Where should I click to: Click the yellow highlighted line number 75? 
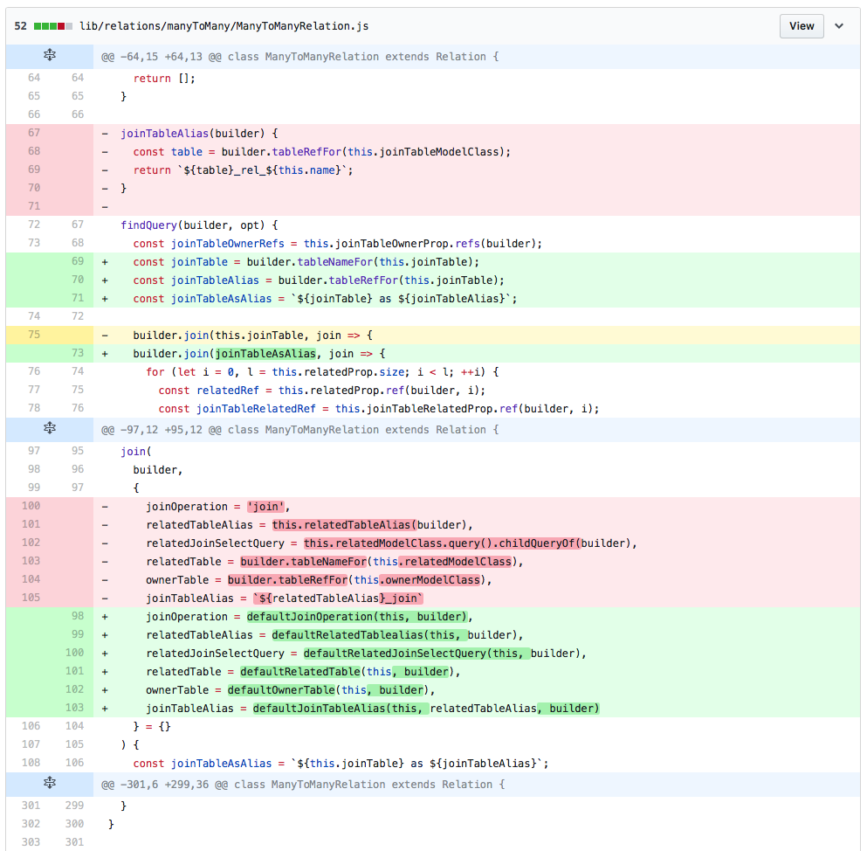34,335
